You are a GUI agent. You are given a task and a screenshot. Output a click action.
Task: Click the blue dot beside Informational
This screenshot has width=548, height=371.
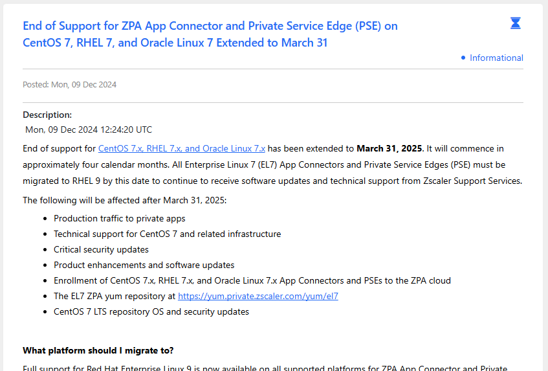(463, 58)
